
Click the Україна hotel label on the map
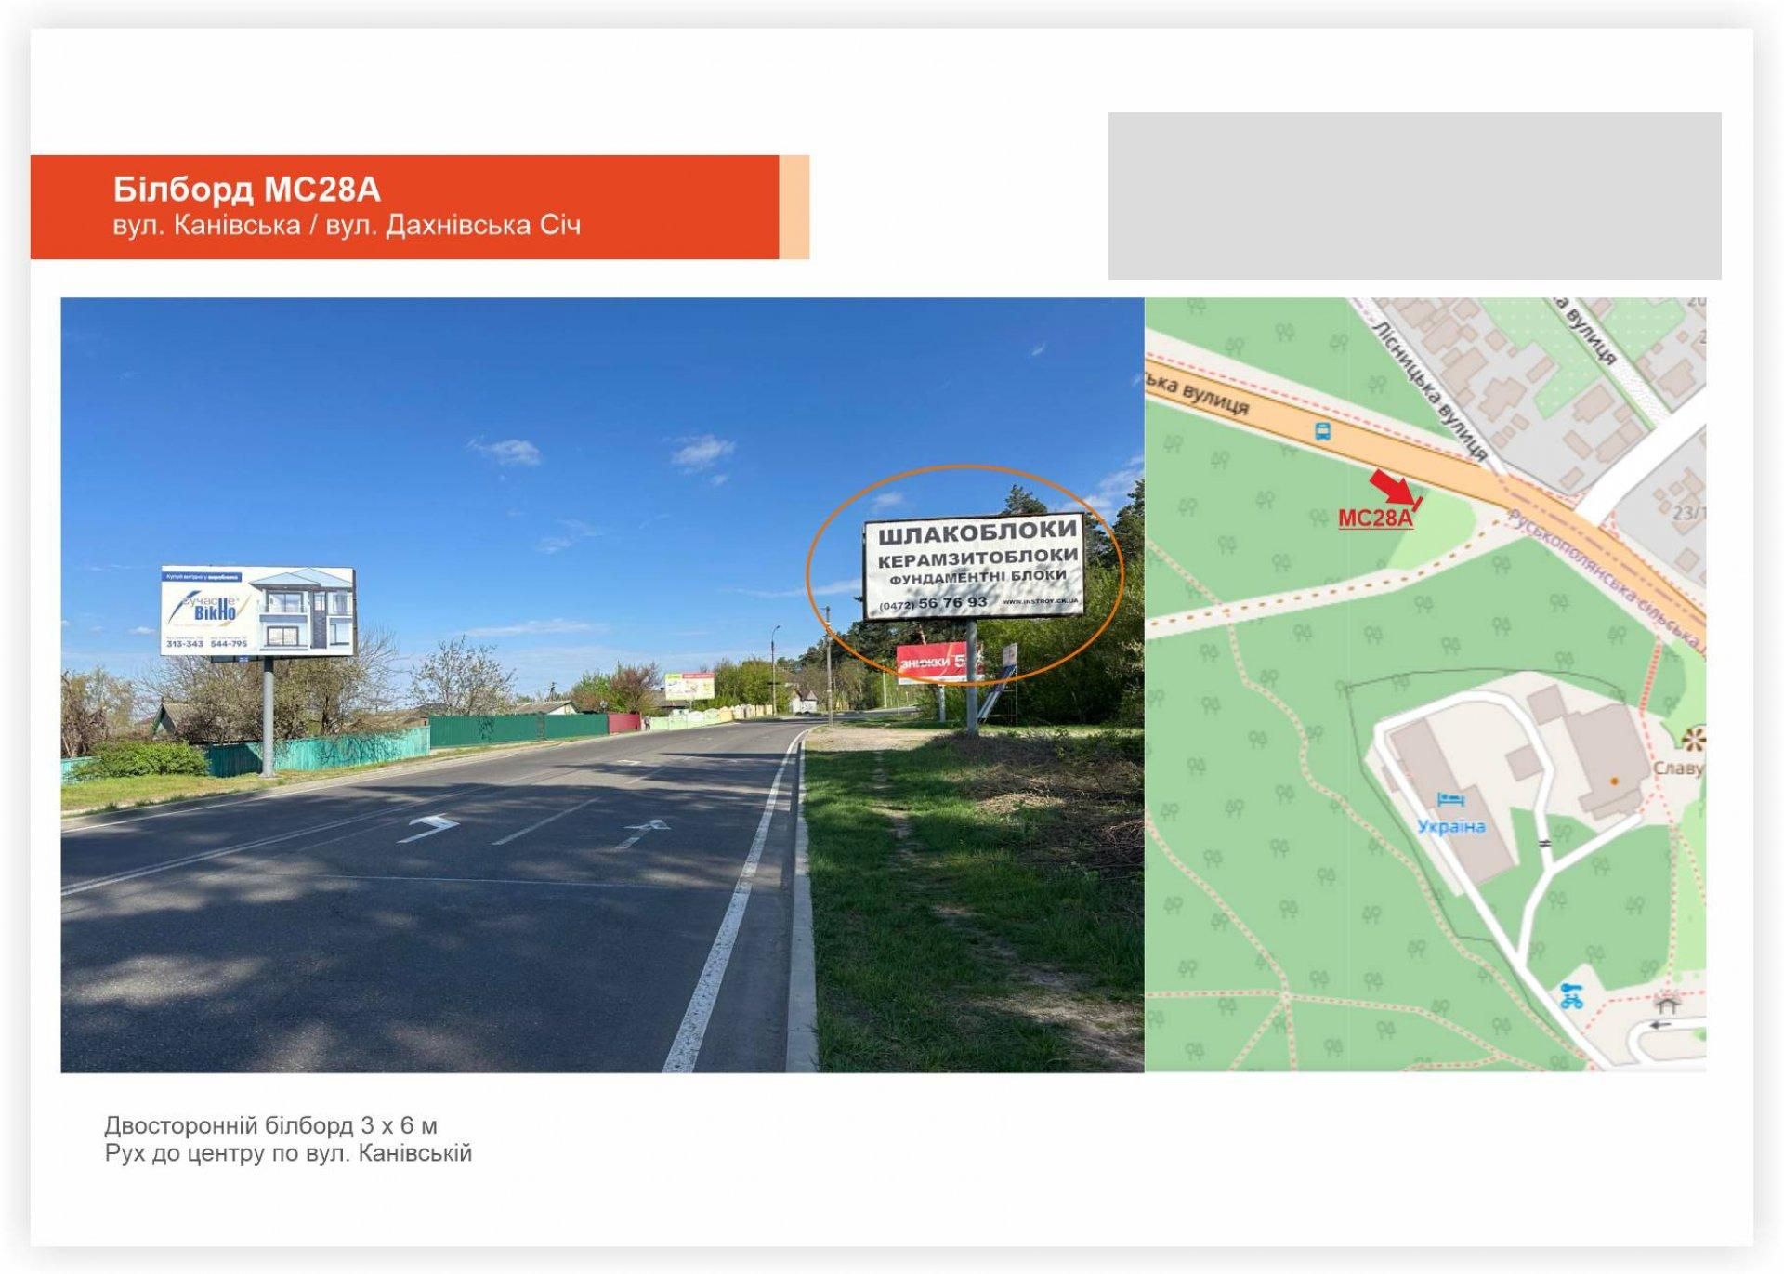pyautogui.click(x=1451, y=826)
